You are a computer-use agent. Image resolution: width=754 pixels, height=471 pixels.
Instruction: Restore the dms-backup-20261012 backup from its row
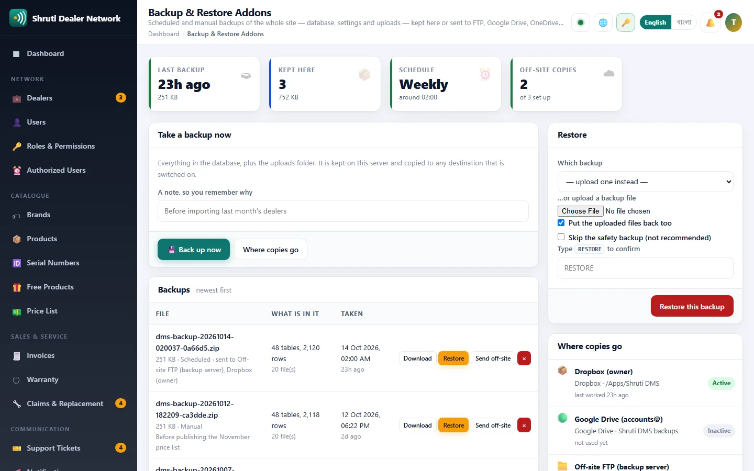tap(453, 425)
